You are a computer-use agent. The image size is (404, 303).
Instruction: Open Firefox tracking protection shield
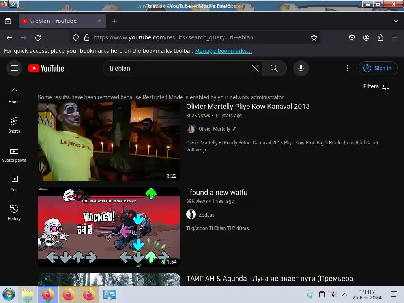pyautogui.click(x=75, y=37)
